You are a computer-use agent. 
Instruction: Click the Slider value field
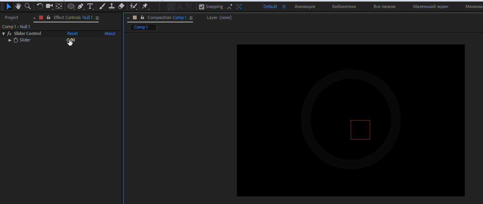tap(71, 40)
